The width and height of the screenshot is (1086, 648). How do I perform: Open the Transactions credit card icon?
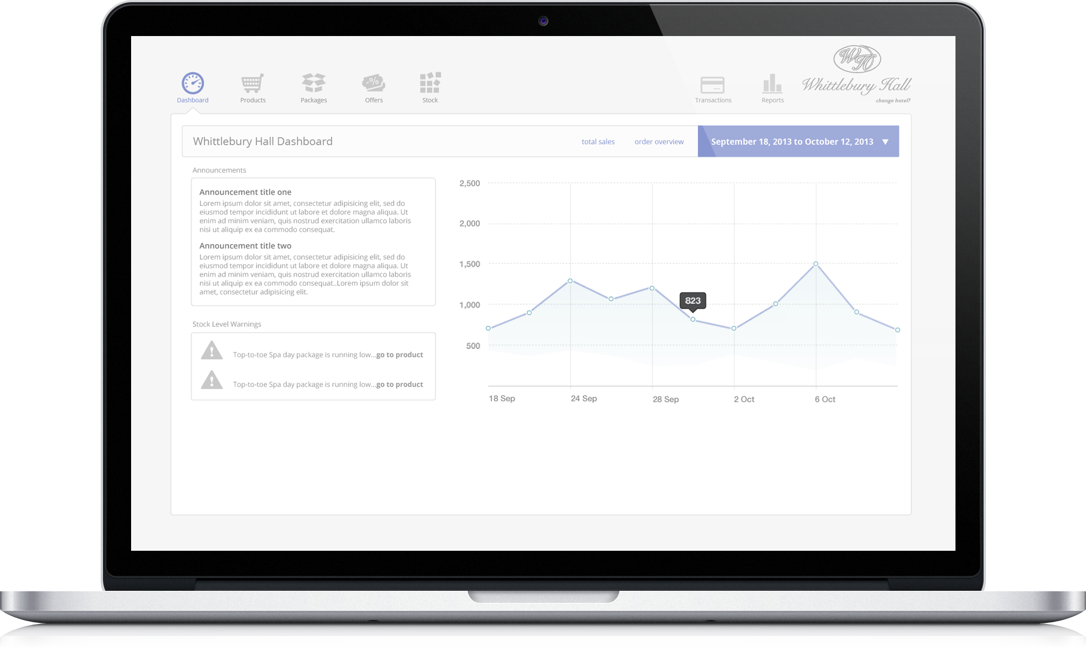click(x=713, y=85)
